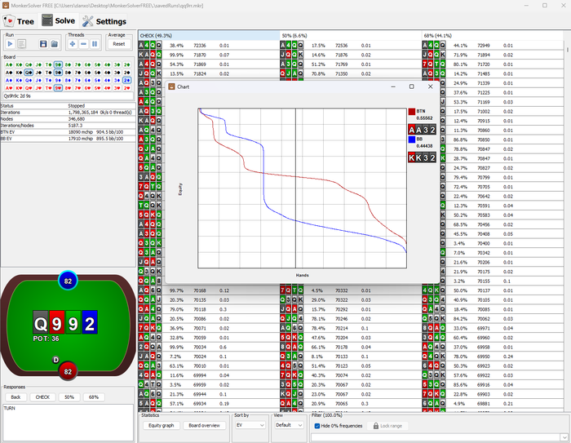571x443 pixels.
Task: Click the Filter input field
Action: tap(436, 436)
